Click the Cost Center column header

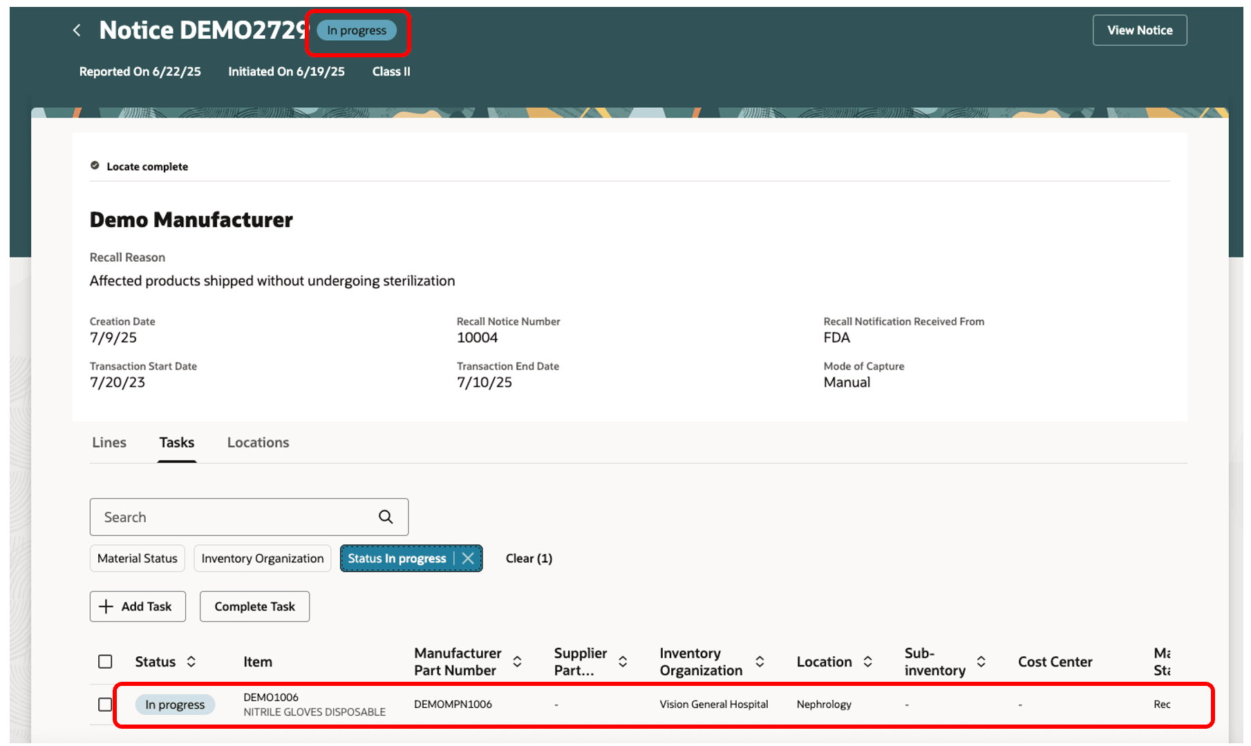click(x=1055, y=662)
